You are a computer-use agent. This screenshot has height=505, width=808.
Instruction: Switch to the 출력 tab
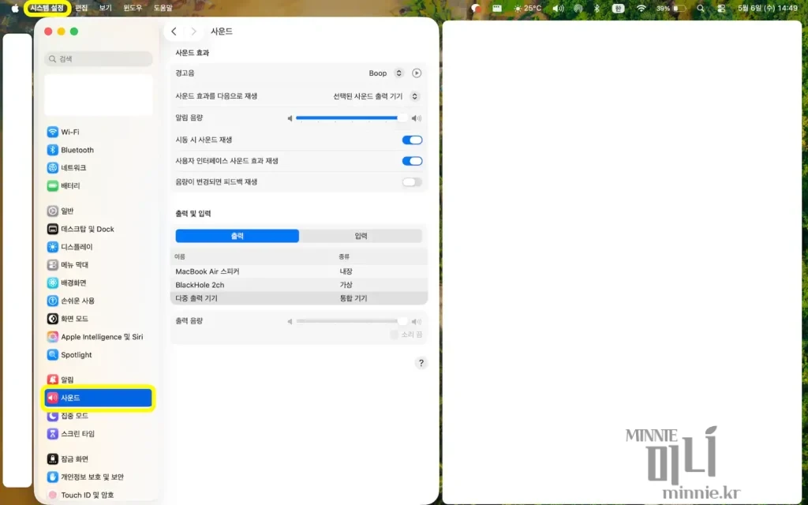click(237, 235)
